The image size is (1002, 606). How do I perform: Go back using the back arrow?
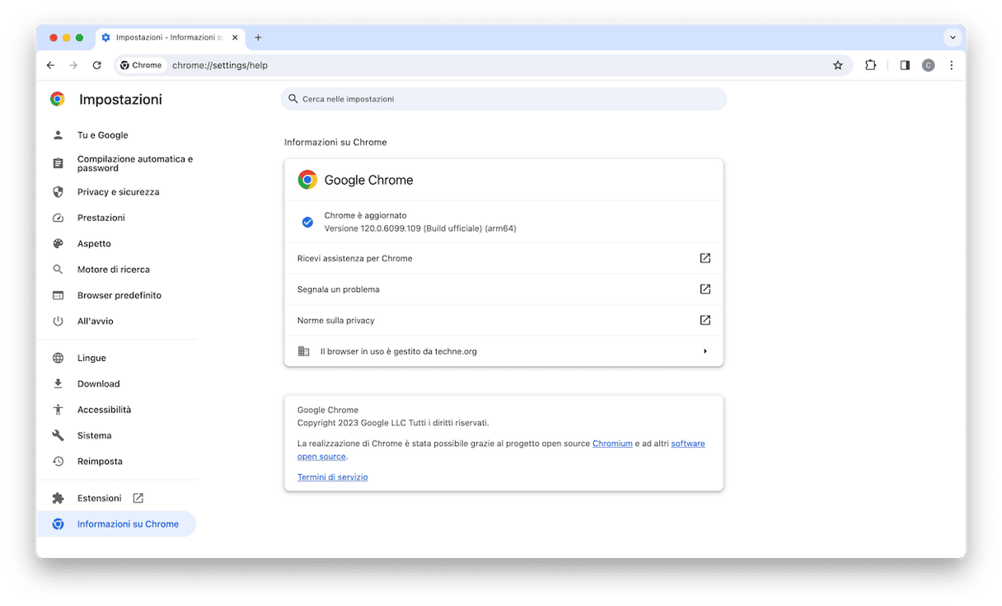click(50, 65)
